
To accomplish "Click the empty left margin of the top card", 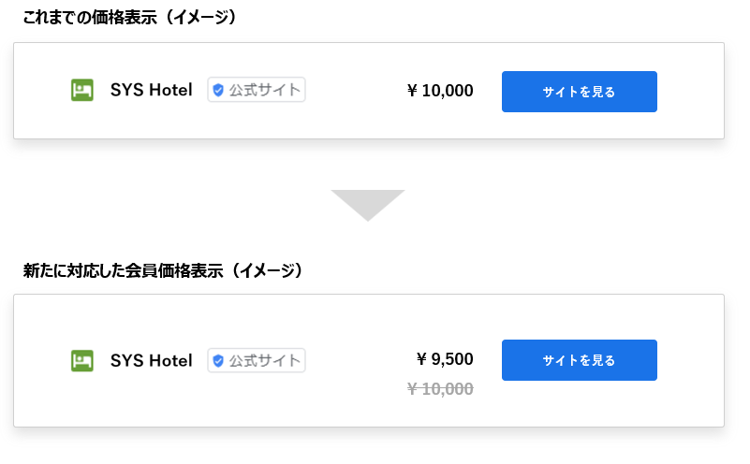I will pos(40,91).
